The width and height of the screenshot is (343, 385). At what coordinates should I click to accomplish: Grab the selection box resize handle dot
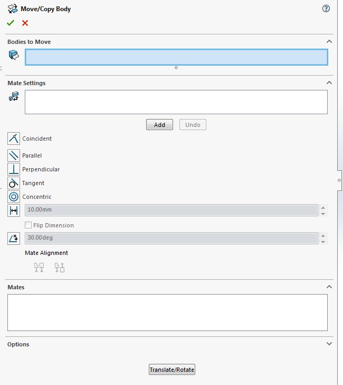176,68
